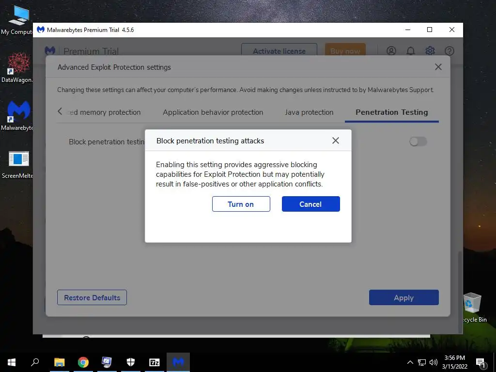Open the computer monitor taskbar app
Screen dimensions: 496x372
point(107,362)
